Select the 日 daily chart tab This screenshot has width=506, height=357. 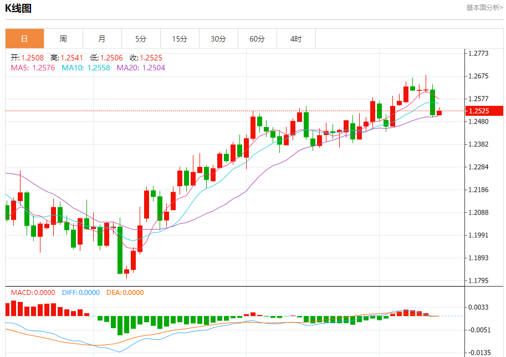click(24, 39)
